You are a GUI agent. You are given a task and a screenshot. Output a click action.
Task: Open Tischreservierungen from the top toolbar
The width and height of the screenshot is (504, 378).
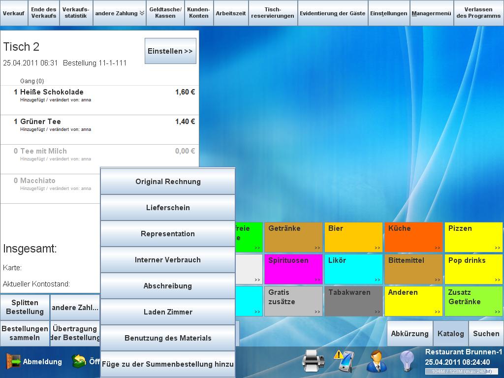click(x=273, y=13)
